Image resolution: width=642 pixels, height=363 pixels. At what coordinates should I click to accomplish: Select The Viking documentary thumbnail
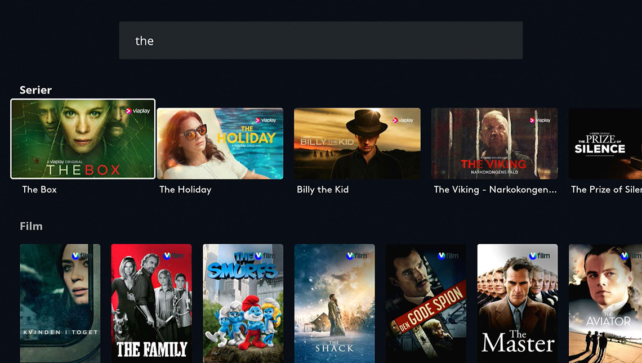pyautogui.click(x=494, y=144)
